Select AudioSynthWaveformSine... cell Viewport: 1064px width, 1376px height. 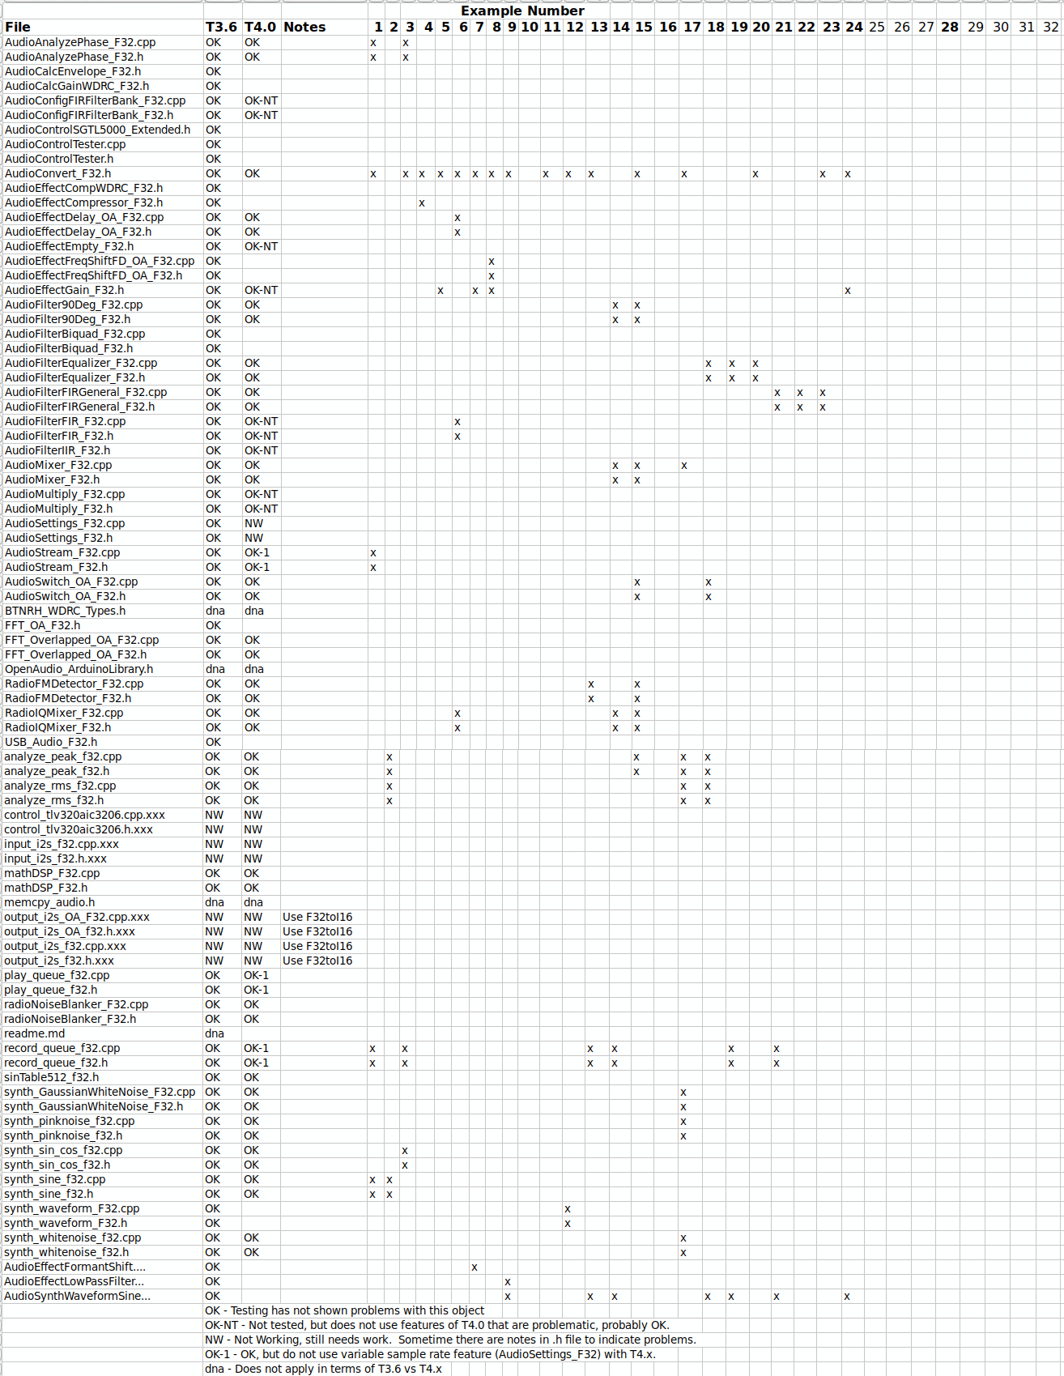click(x=102, y=1296)
